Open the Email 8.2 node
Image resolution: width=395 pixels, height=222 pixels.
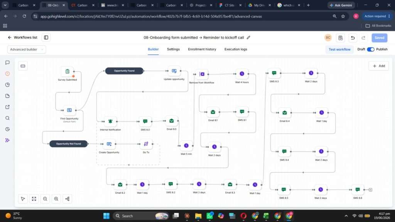coord(120,185)
